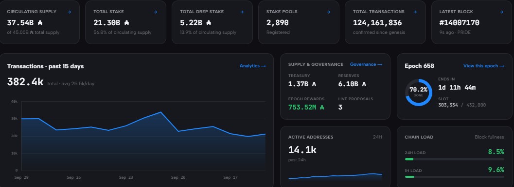Click the 24H label in Active Addresses

[377, 137]
